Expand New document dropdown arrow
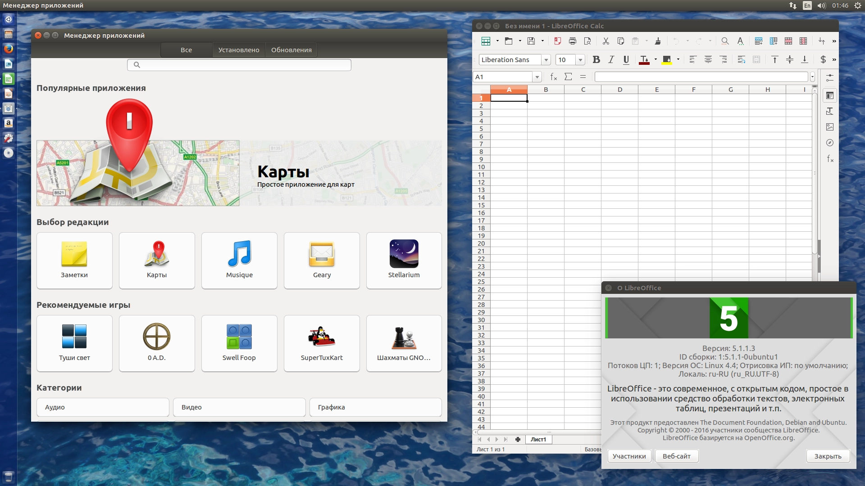The width and height of the screenshot is (865, 486). click(x=497, y=41)
